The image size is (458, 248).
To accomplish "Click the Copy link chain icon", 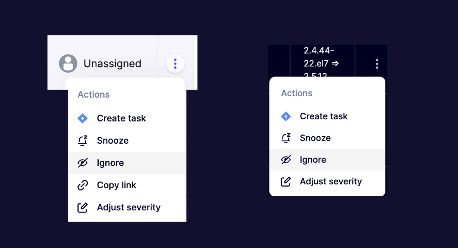I will point(82,185).
